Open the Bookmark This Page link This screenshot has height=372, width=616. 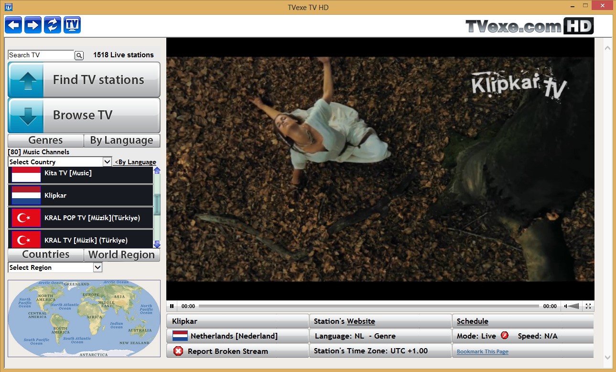point(482,351)
